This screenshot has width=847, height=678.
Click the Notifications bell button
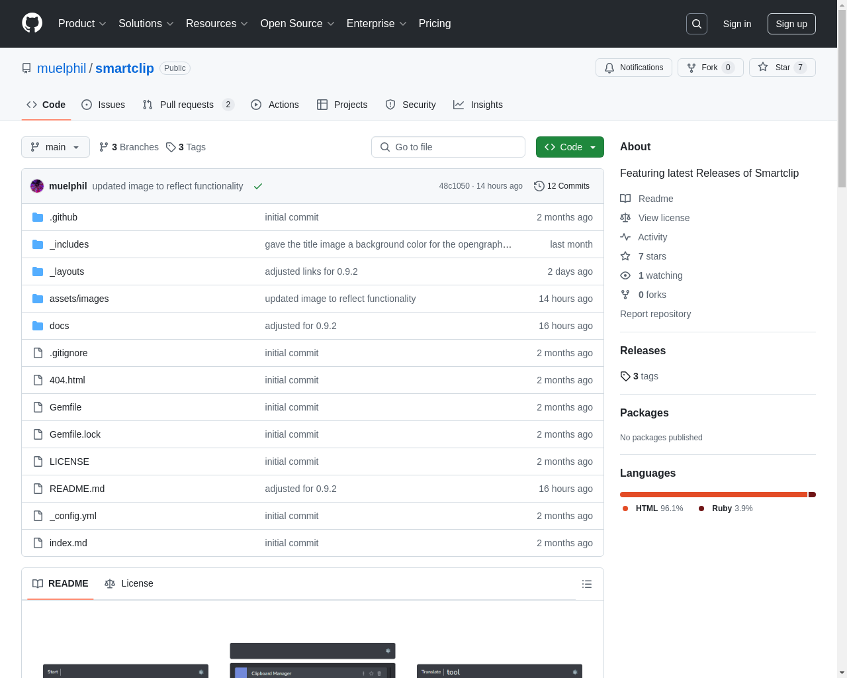pos(634,68)
